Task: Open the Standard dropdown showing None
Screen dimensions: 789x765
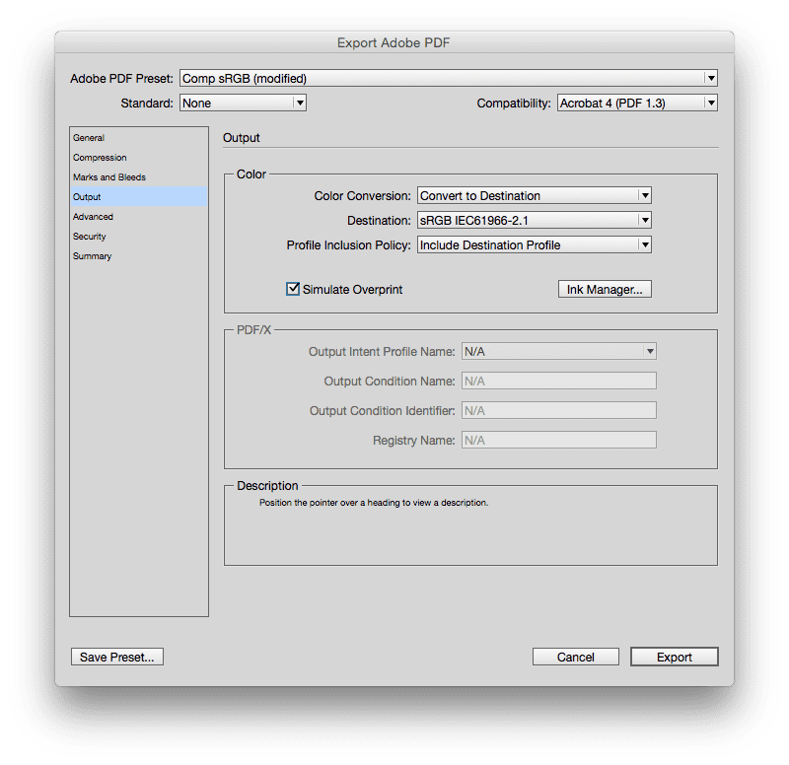Action: click(x=243, y=104)
